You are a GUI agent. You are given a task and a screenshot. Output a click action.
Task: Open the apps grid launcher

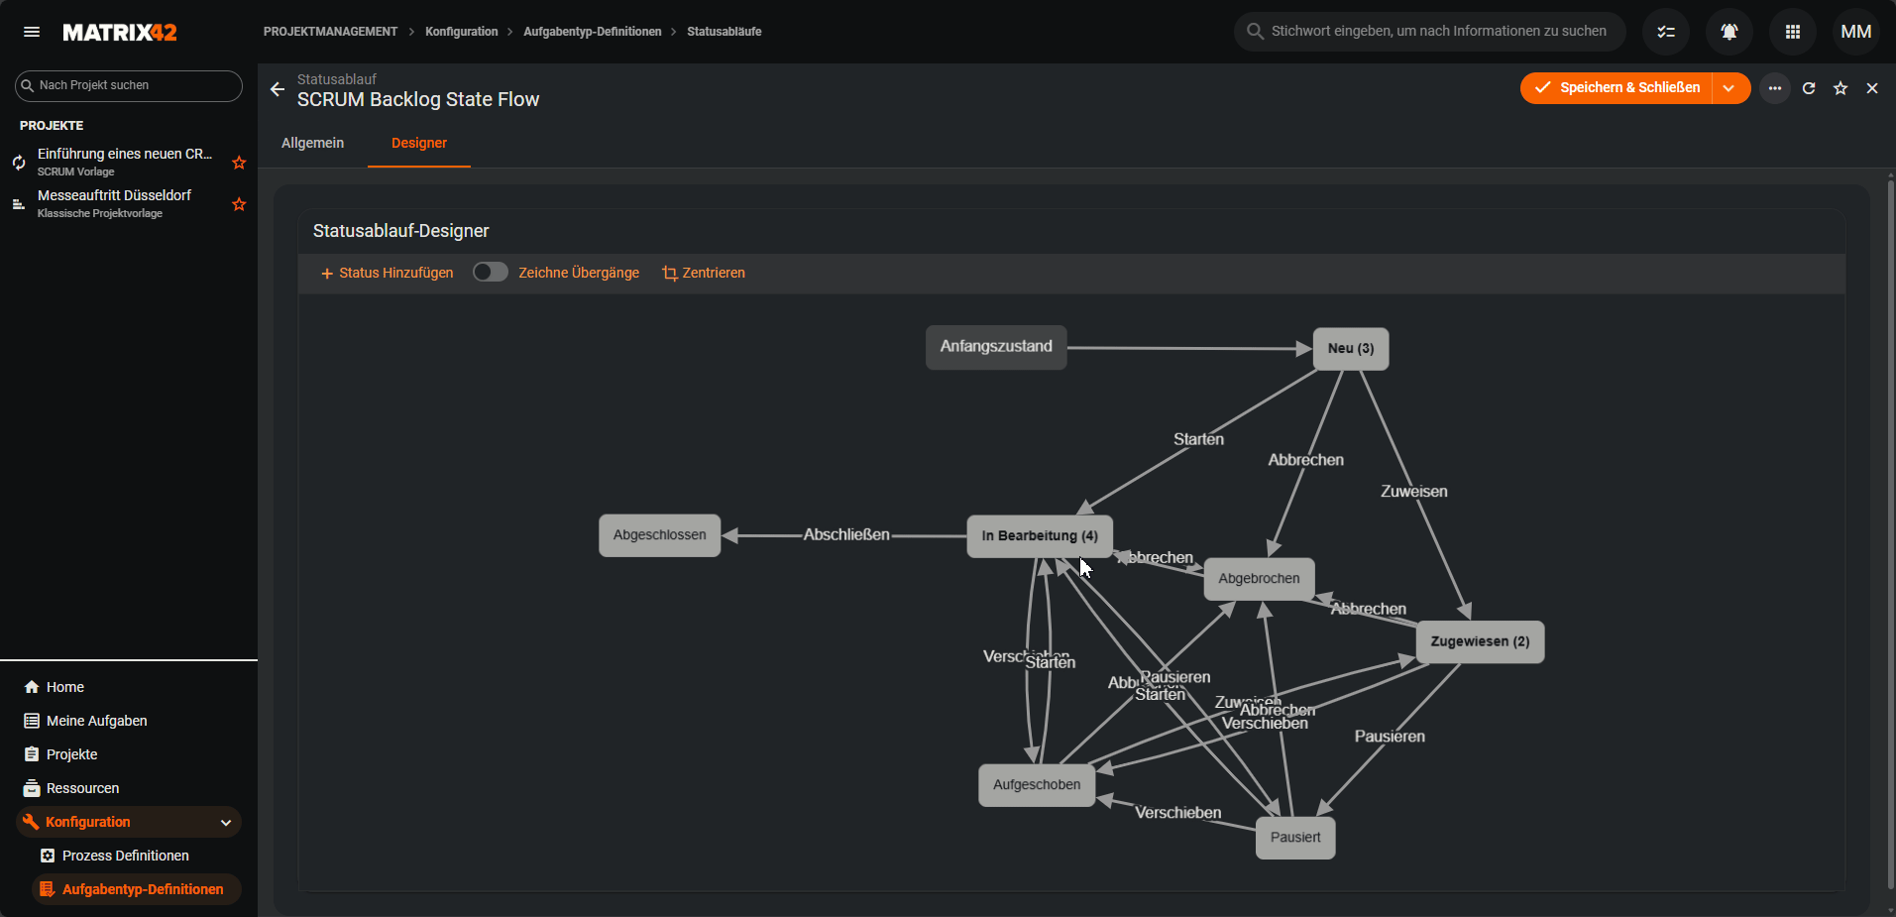(x=1792, y=32)
